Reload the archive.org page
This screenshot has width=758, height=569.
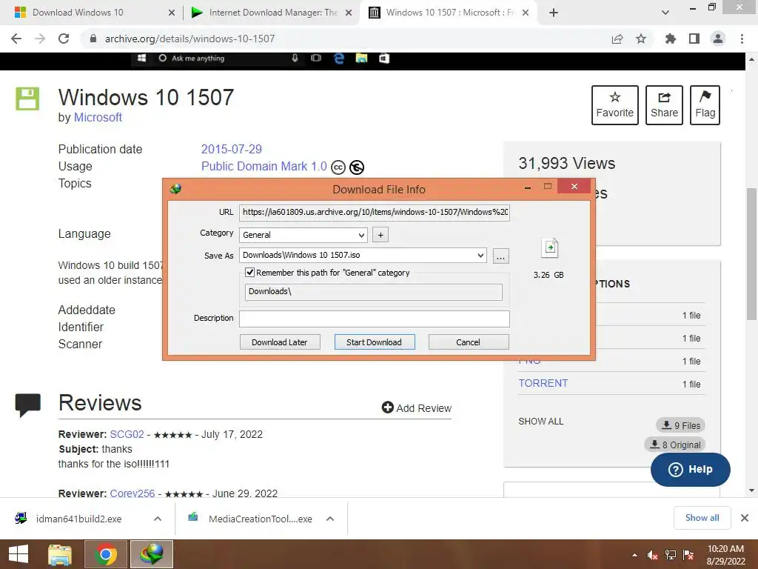click(x=64, y=39)
